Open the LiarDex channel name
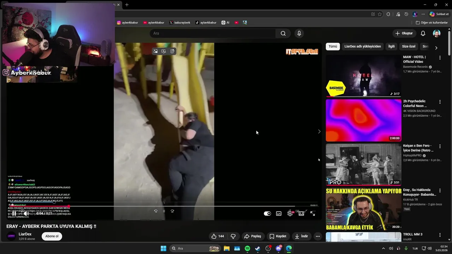 (25, 234)
